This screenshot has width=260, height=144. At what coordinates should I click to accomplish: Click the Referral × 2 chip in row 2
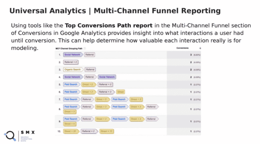pos(71,62)
